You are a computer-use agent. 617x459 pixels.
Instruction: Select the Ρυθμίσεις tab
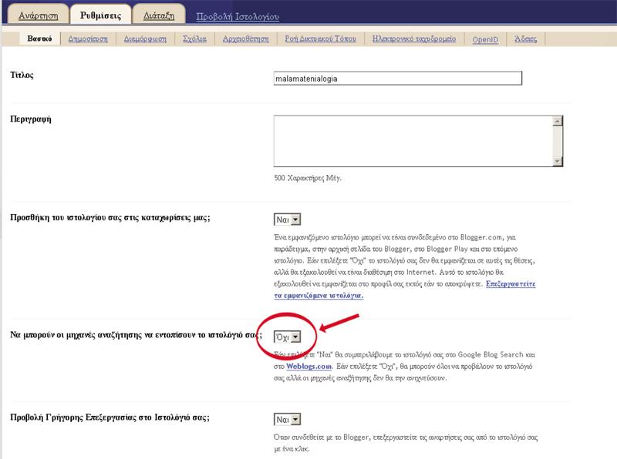tap(99, 14)
